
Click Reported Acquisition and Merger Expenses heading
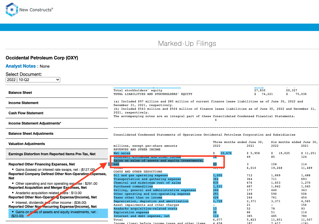pyautogui.click(x=48, y=188)
